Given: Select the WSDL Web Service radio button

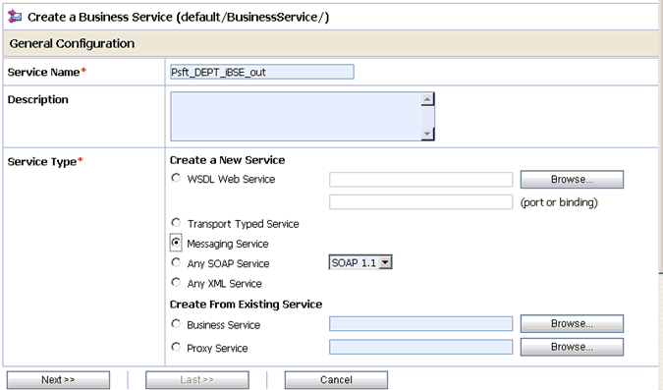Looking at the screenshot, I should (176, 178).
